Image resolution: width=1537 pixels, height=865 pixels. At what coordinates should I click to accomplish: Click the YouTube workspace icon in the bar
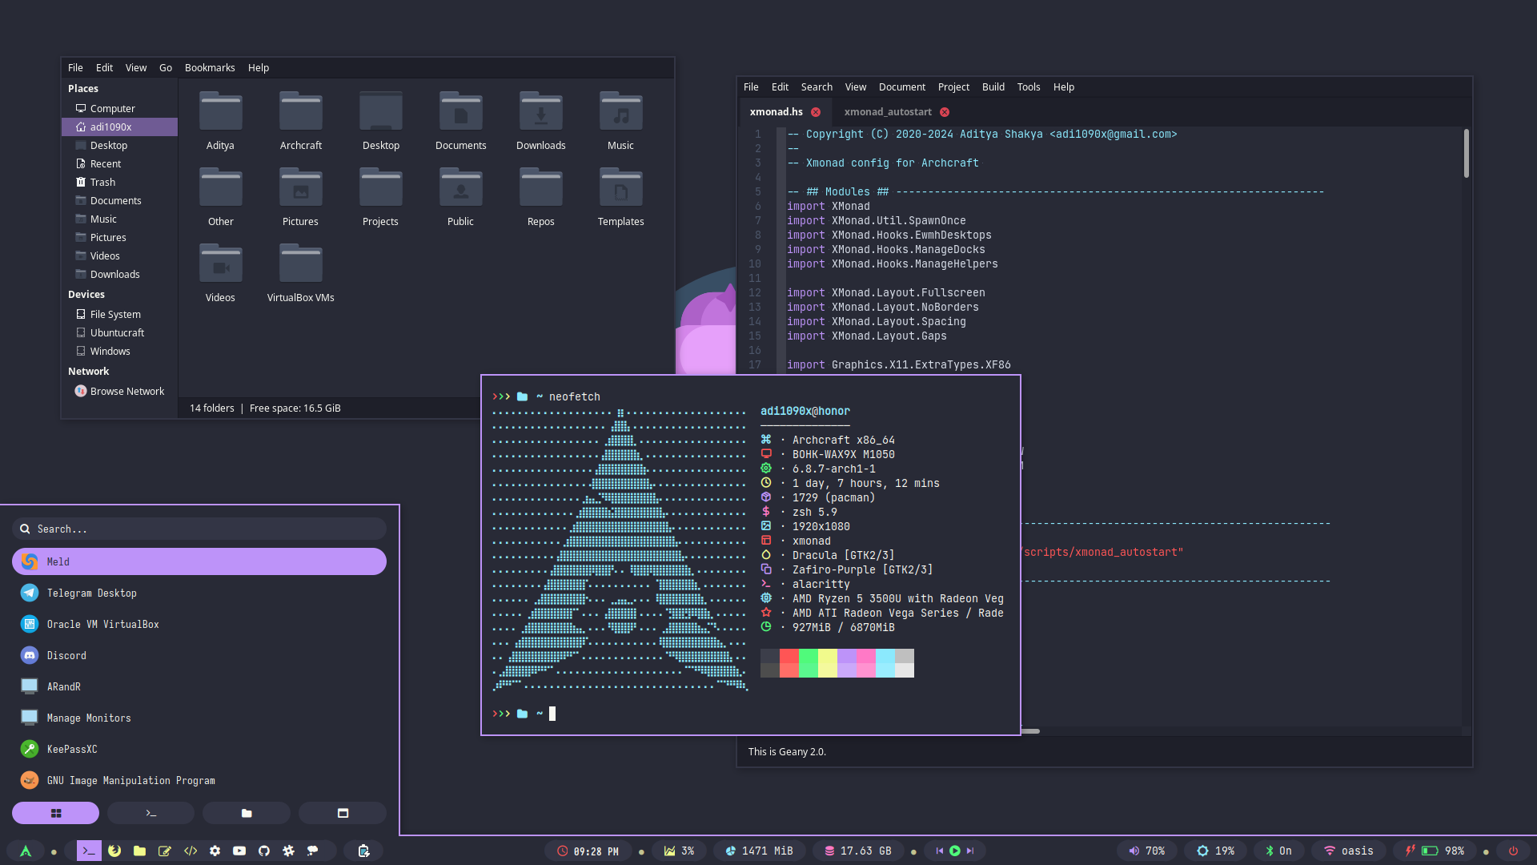click(239, 851)
